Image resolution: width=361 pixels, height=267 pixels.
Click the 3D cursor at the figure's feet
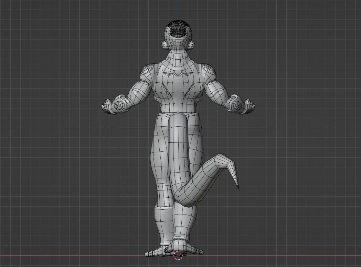pyautogui.click(x=178, y=256)
